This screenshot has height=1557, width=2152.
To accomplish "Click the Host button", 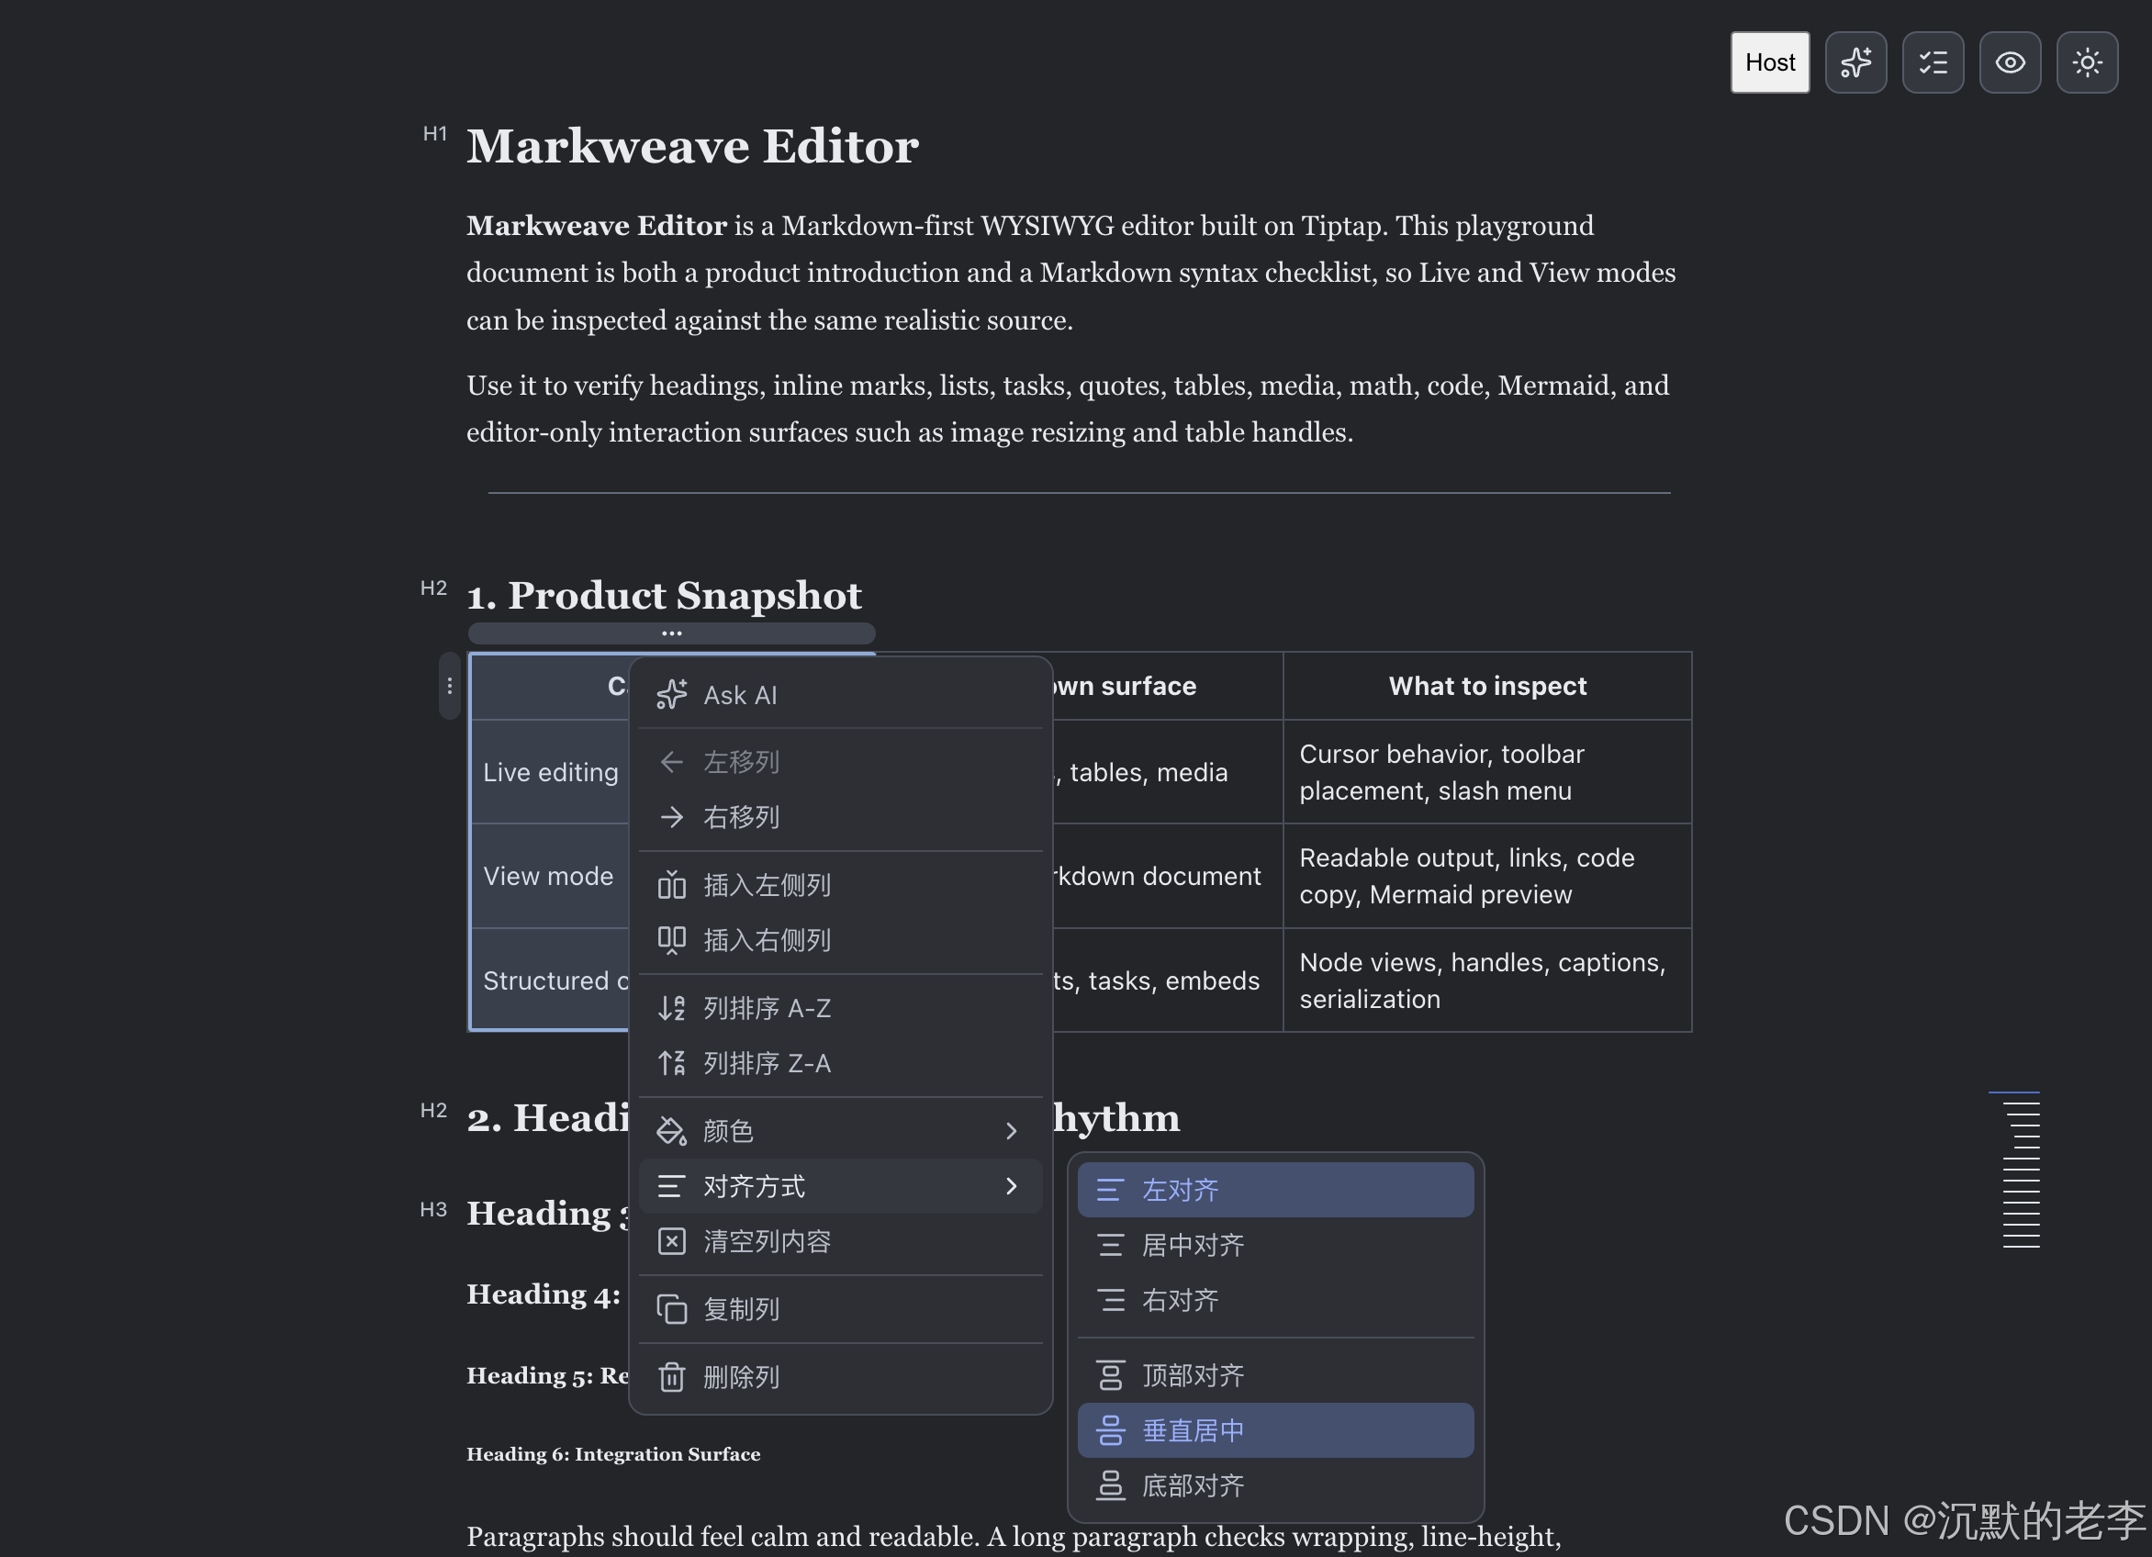I will click(x=1769, y=62).
